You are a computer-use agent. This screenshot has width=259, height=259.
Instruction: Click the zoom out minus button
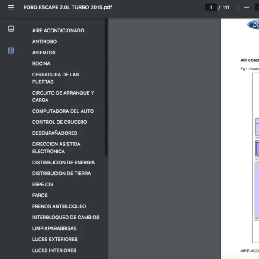(x=246, y=7)
